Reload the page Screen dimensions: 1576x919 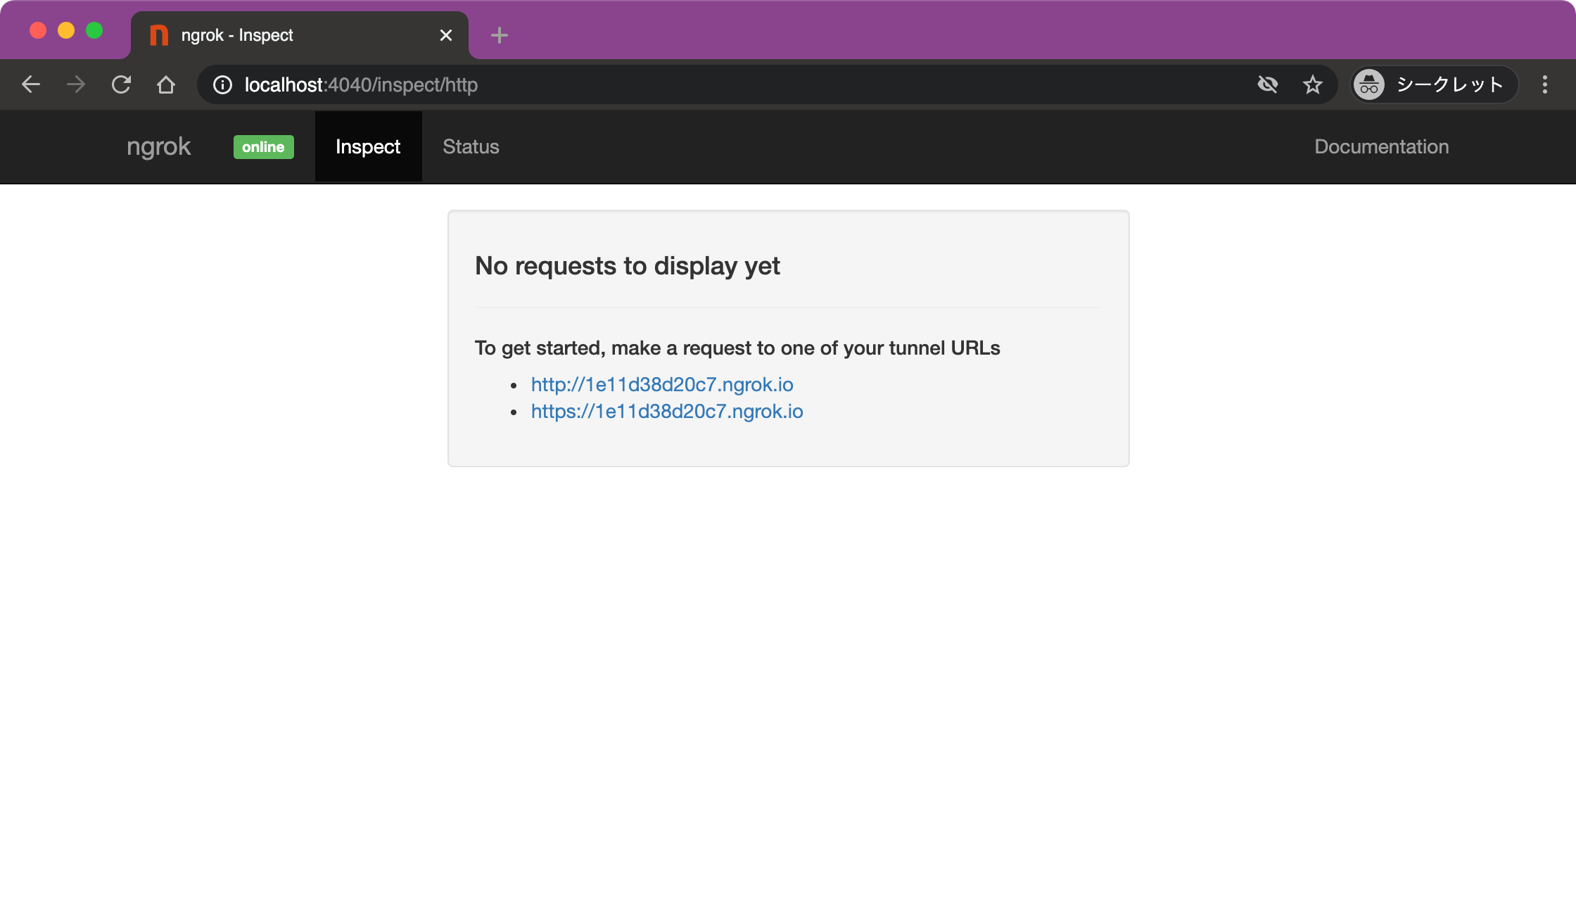point(121,84)
